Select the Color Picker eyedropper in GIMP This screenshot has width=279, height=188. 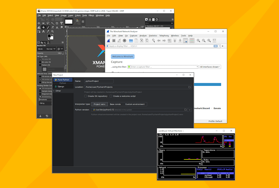coord(48,31)
